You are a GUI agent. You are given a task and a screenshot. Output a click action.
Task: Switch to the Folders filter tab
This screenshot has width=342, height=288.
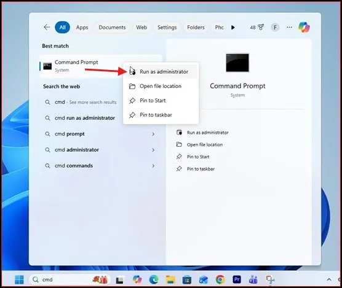pos(196,28)
